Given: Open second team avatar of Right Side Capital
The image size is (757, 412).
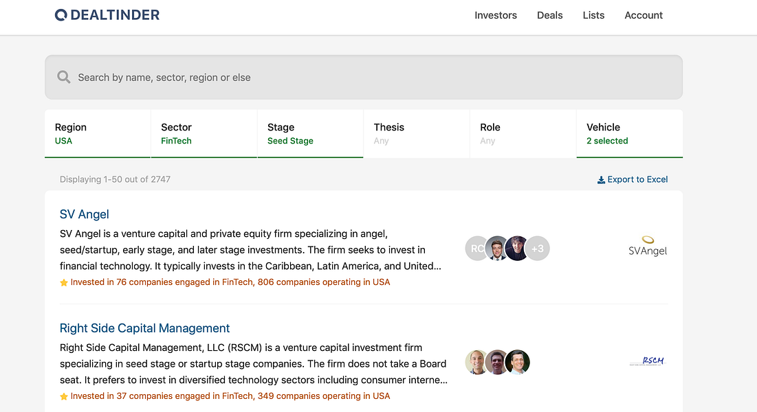Looking at the screenshot, I should pyautogui.click(x=497, y=363).
